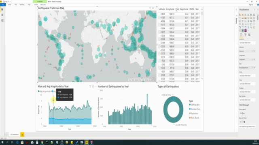The height and width of the screenshot is (145, 259).
Task: Add a new page with yellow plus button
Action: click(x=22, y=135)
